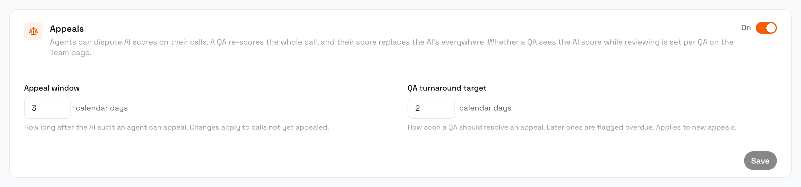Click "Later ones are flagged overdue." sentence
The height and width of the screenshot is (187, 801).
point(600,127)
